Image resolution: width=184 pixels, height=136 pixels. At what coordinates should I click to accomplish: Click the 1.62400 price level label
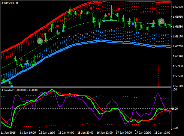tap(178, 7)
